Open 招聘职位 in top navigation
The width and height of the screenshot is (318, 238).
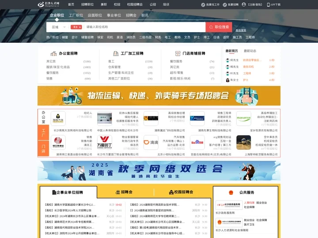coord(87,4)
